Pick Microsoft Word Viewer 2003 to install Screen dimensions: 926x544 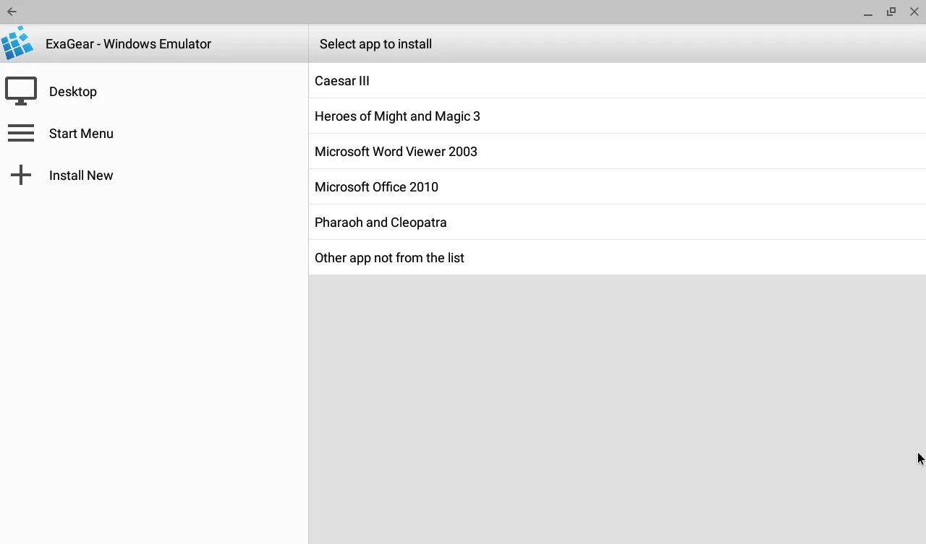point(396,152)
